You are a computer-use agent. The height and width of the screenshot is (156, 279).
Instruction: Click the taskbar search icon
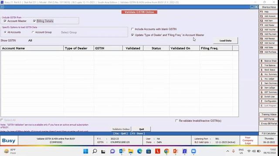tap(95, 151)
